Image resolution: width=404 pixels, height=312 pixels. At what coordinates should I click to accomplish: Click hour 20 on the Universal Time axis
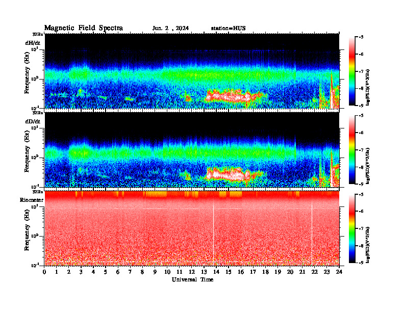[x=290, y=272]
